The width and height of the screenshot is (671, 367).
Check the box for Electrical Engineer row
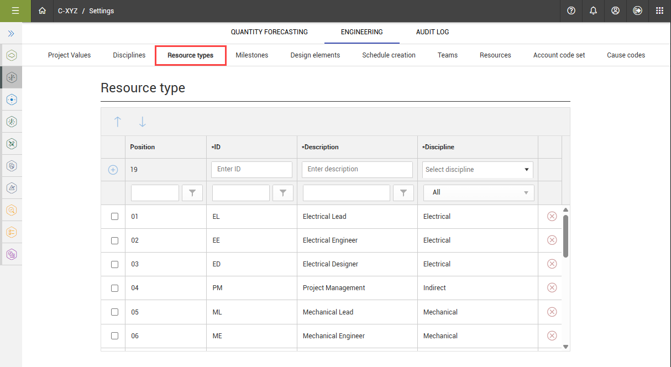(114, 240)
